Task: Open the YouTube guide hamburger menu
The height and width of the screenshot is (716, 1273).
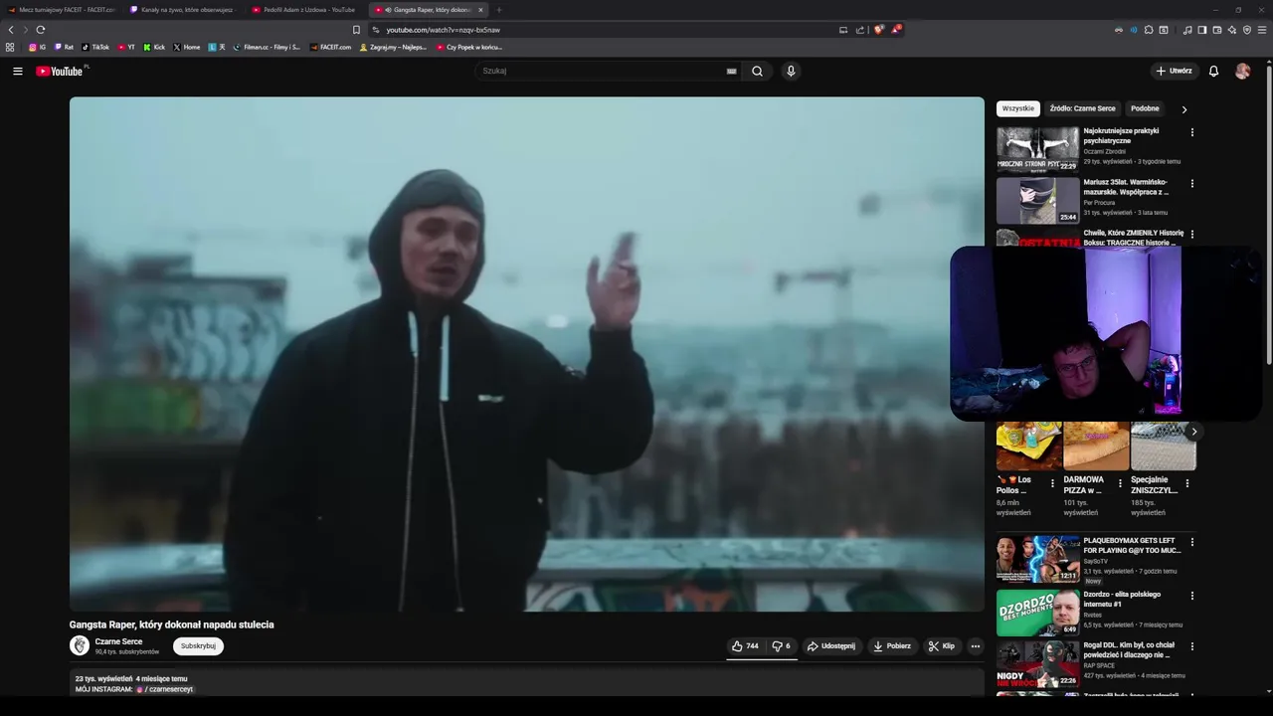Action: click(x=17, y=71)
